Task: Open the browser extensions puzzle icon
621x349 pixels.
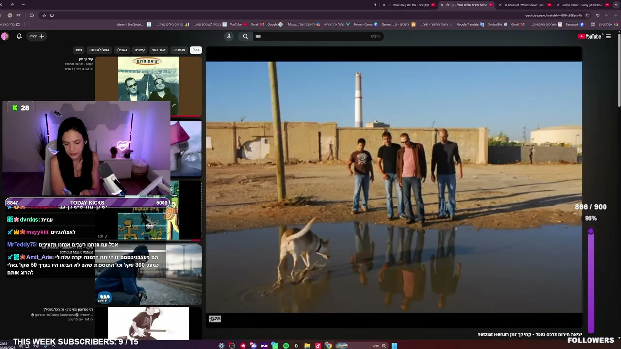Action: [x=32, y=16]
